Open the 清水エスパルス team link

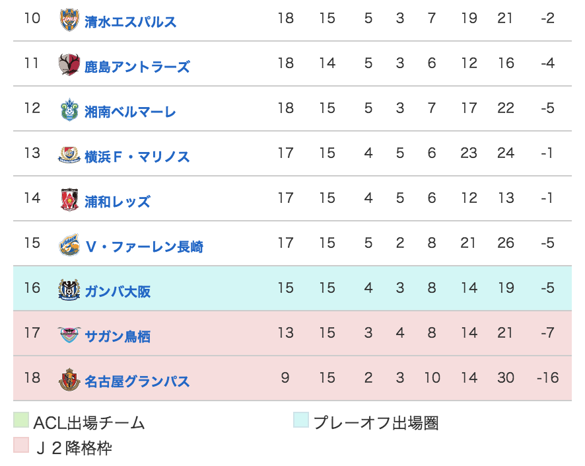tap(130, 22)
